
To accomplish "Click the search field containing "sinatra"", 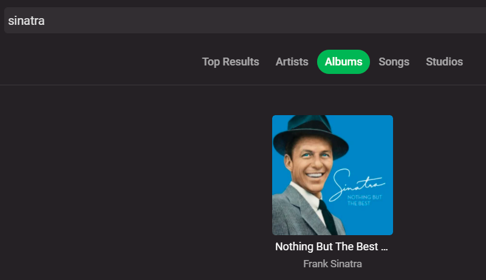I will 243,21.
